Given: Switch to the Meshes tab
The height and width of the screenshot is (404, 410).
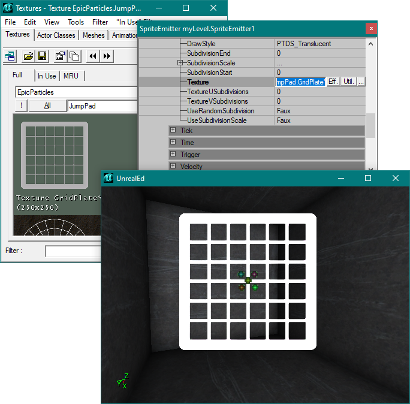Looking at the screenshot, I should pyautogui.click(x=94, y=35).
